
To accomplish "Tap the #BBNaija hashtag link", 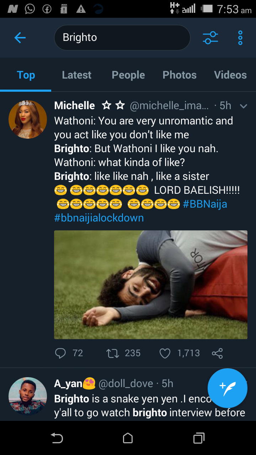I will (205, 204).
